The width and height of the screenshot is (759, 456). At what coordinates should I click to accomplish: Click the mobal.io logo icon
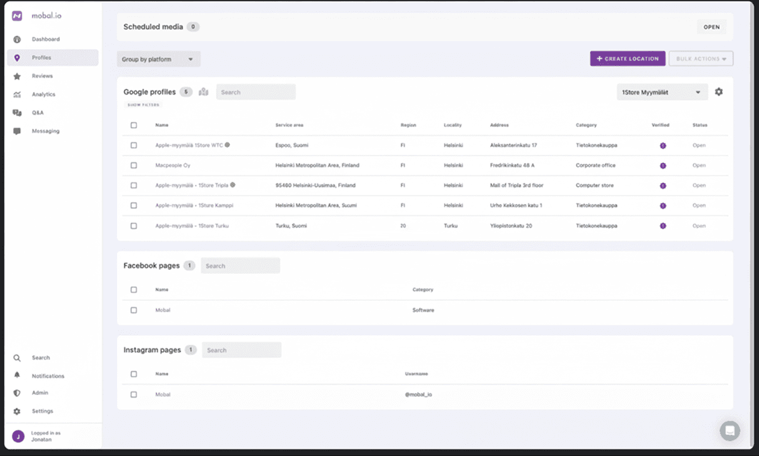(17, 16)
